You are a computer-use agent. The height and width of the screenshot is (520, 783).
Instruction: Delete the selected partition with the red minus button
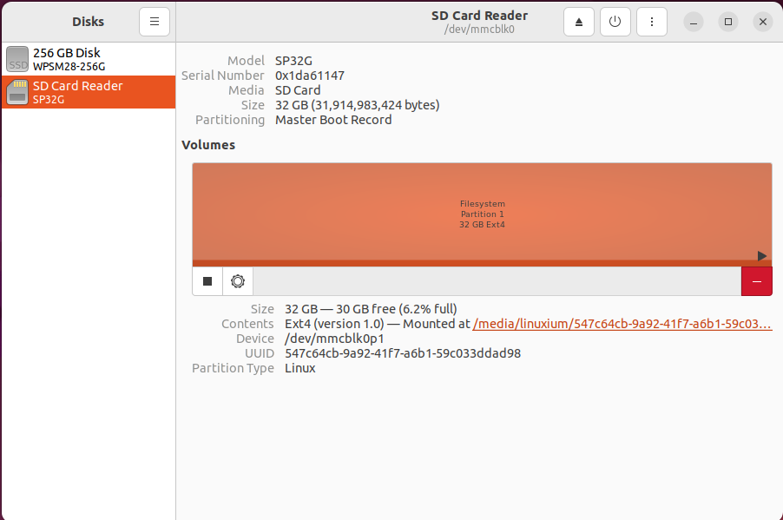tap(757, 281)
